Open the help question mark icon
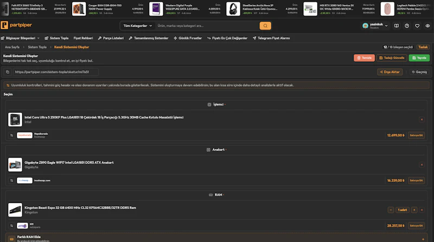 coord(406,25)
